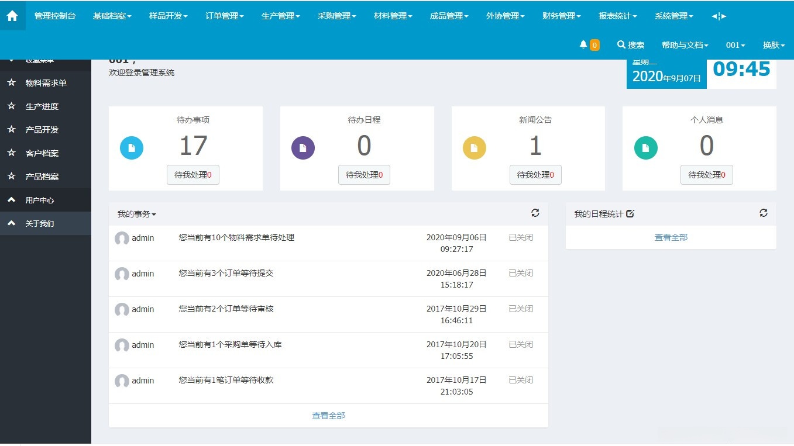
Task: Open notifications via the bell icon
Action: (583, 44)
